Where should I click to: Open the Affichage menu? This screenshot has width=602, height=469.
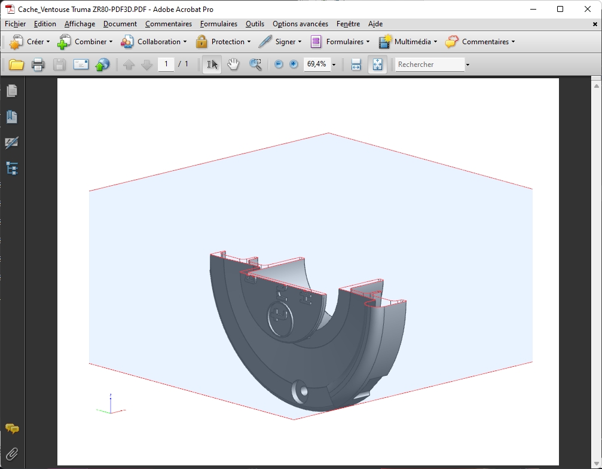tap(80, 24)
